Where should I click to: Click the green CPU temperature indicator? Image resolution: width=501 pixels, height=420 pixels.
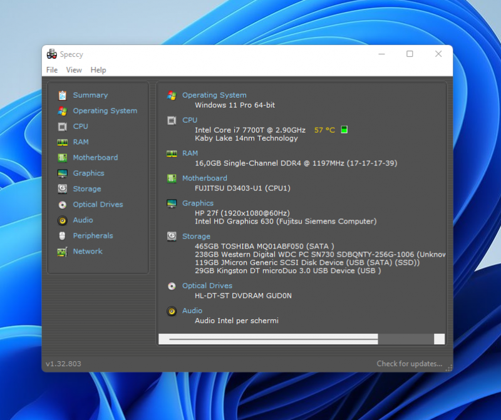tap(344, 130)
